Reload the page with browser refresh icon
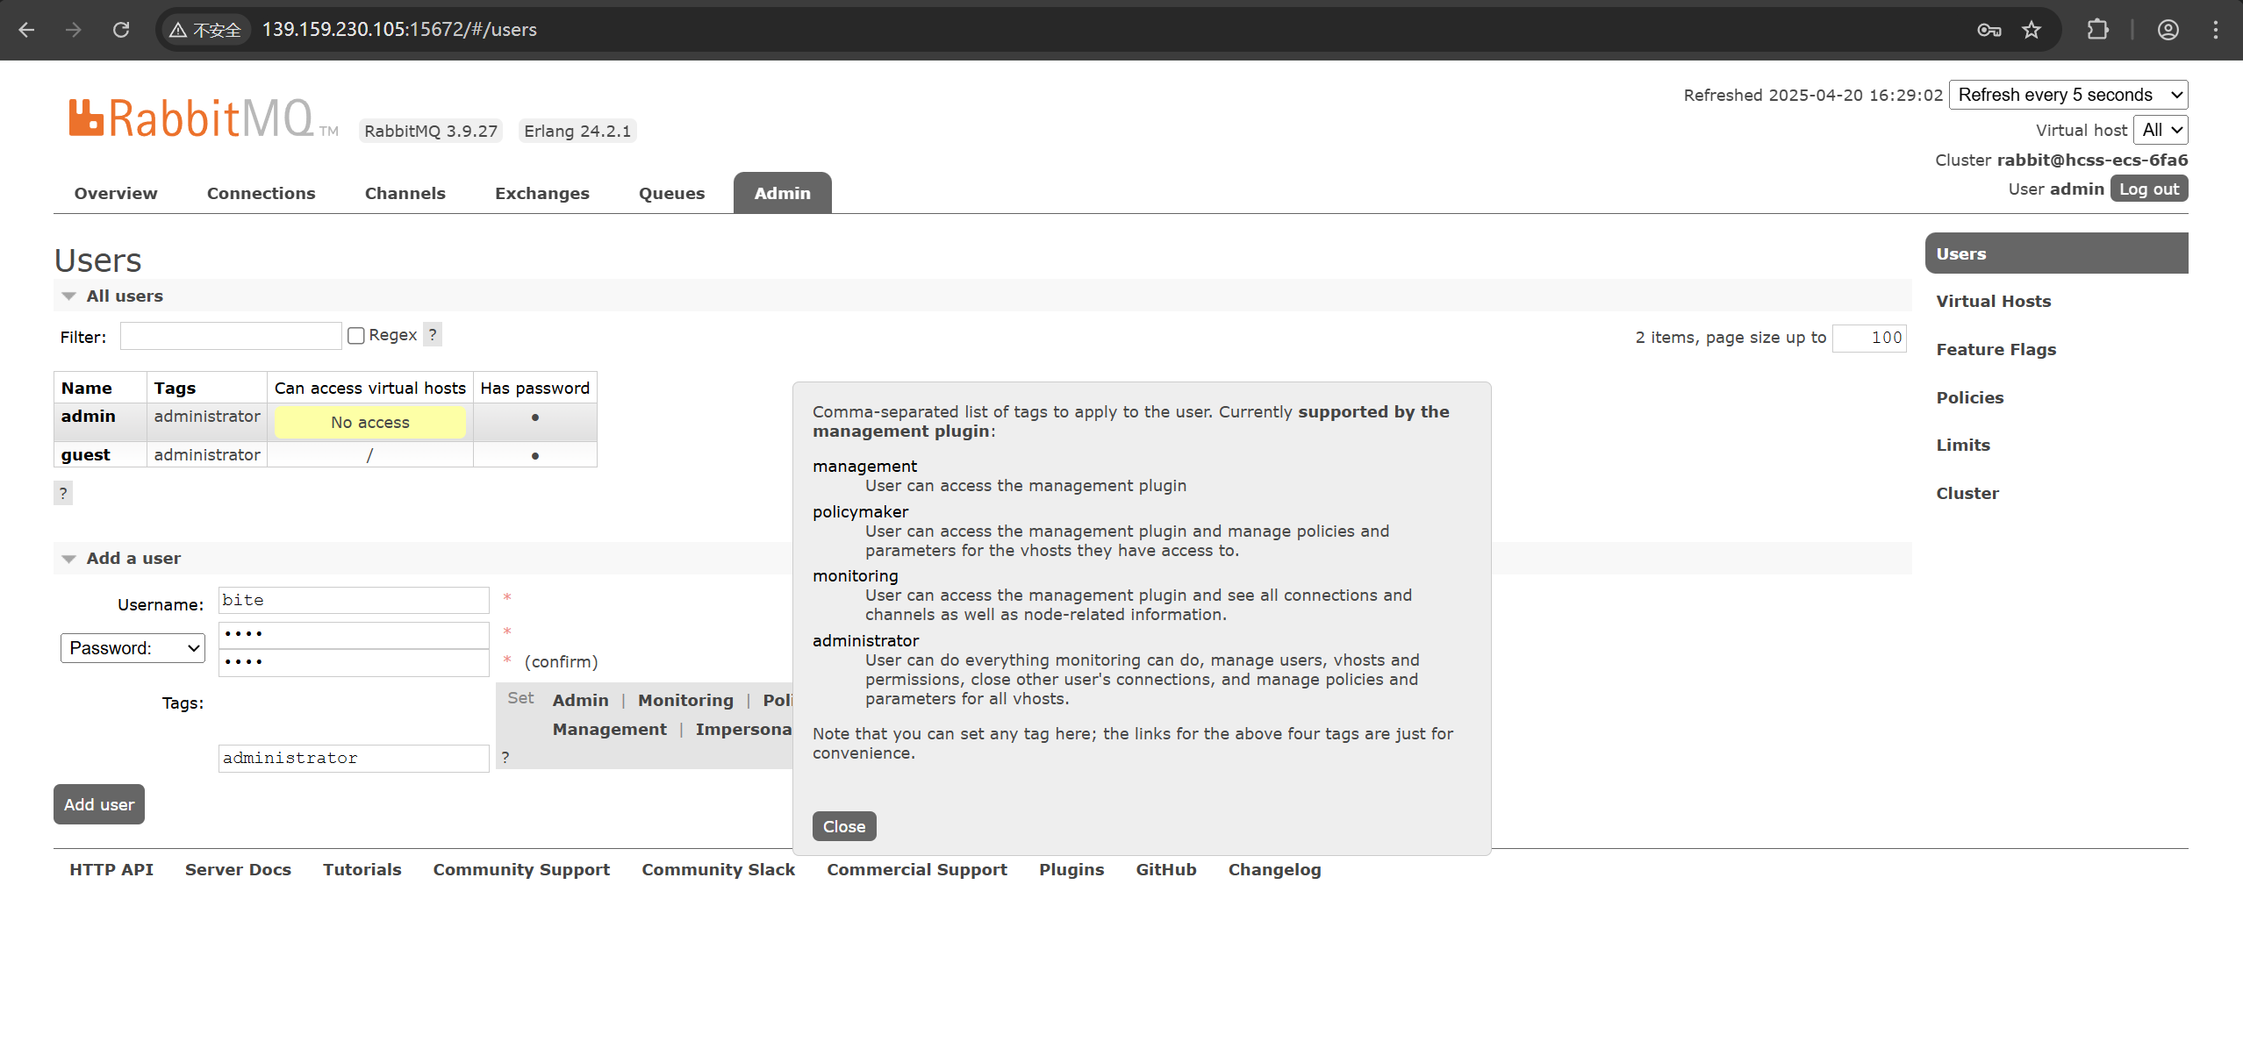This screenshot has width=2243, height=1063. pyautogui.click(x=121, y=30)
